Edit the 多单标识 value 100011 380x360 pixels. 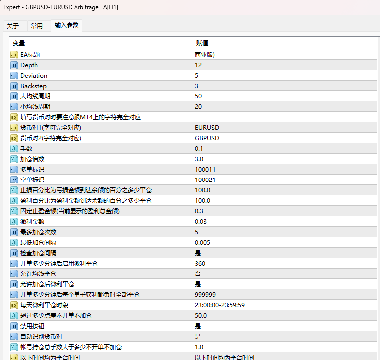click(x=285, y=170)
